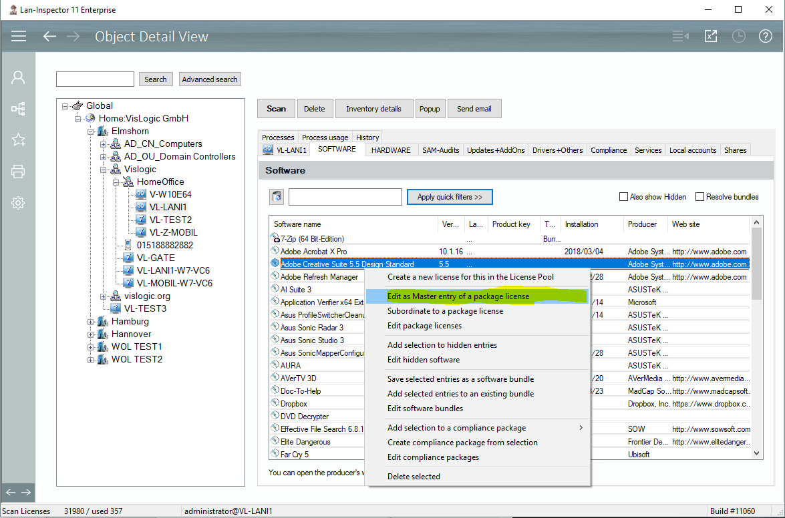Click the favorites star sidebar icon
Viewport: 785px width, 518px height.
coord(18,140)
